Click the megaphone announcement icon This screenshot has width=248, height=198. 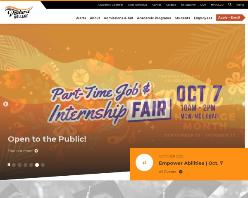point(144,163)
